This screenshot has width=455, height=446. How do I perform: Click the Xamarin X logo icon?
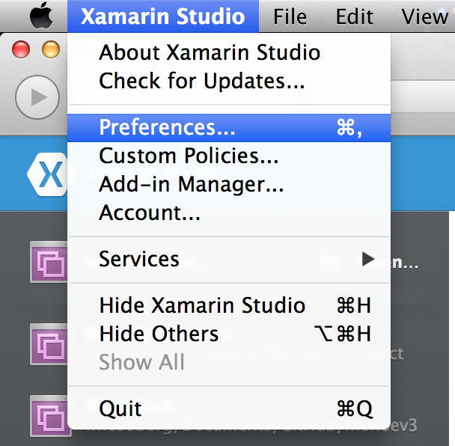(47, 174)
